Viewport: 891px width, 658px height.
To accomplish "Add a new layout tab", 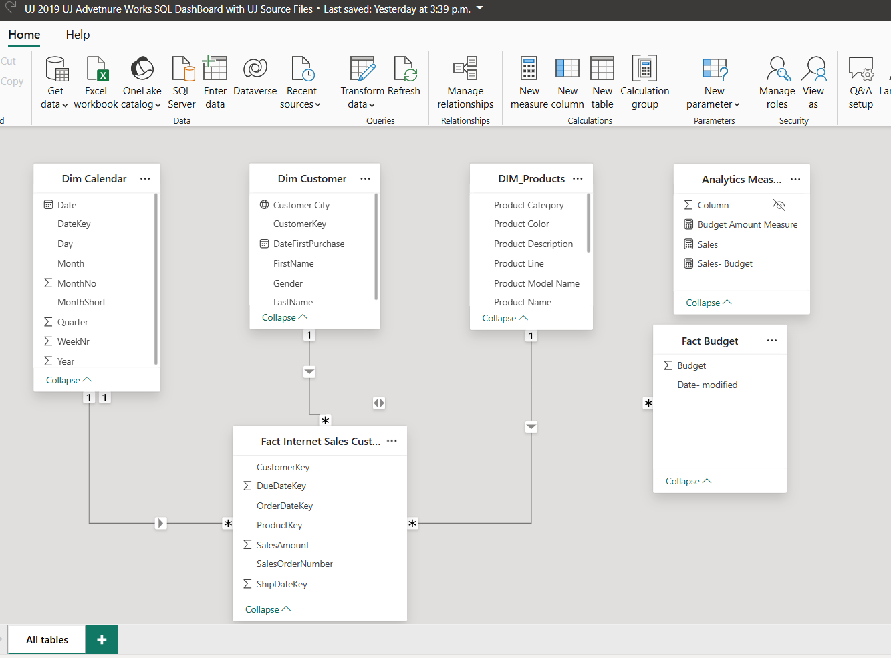I will (x=102, y=639).
